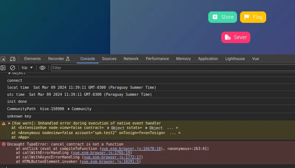Click the red Sever button

236,37
